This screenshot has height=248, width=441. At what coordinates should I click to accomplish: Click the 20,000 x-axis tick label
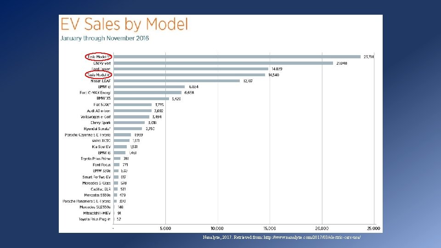322,229
